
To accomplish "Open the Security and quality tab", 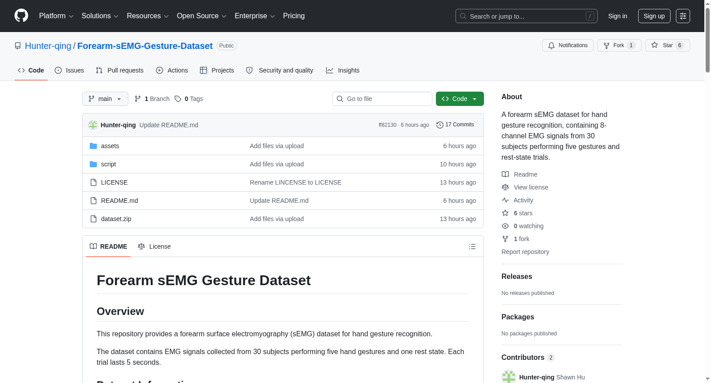I will pyautogui.click(x=280, y=70).
